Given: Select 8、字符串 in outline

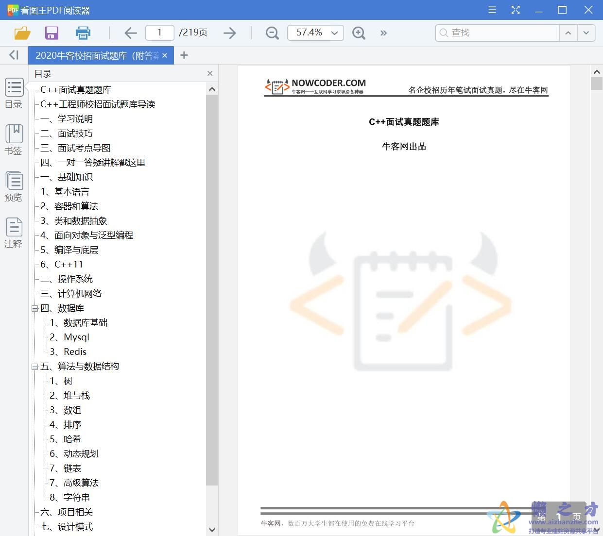Looking at the screenshot, I should (69, 498).
